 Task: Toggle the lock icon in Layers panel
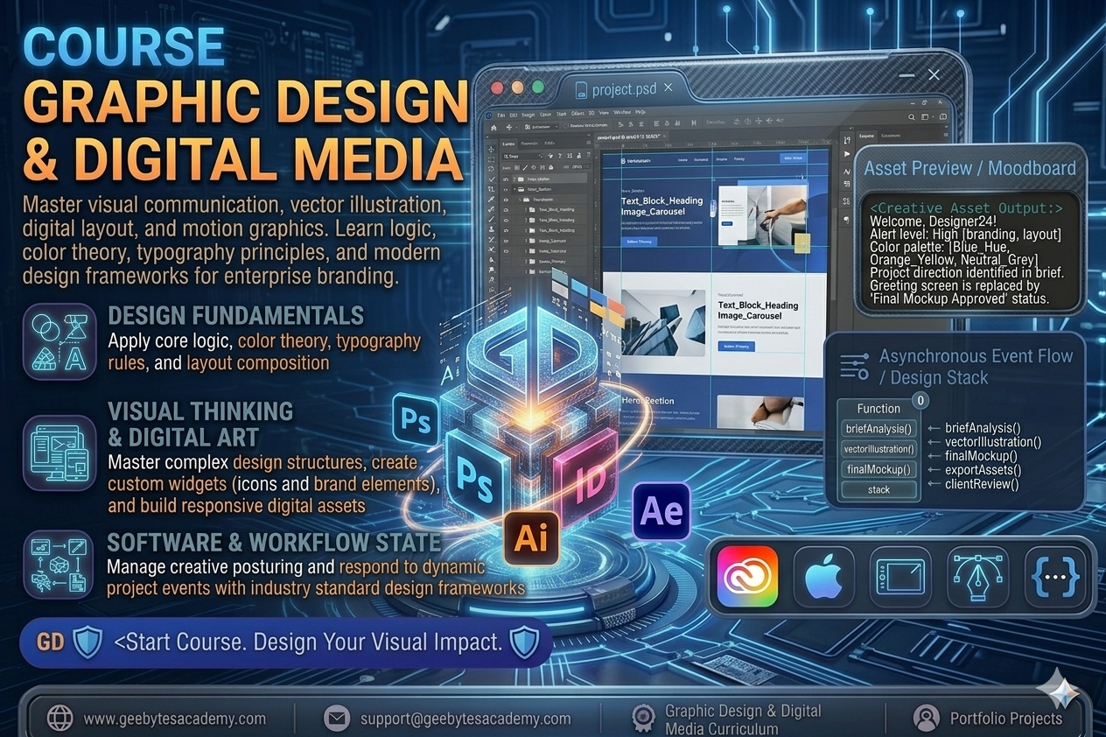coord(551,167)
